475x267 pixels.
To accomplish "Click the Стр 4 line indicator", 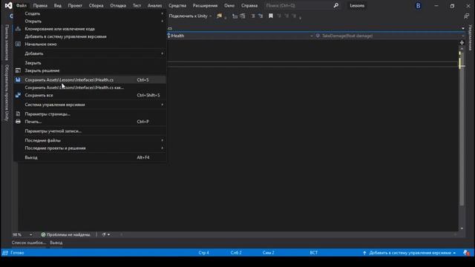I will [204, 253].
